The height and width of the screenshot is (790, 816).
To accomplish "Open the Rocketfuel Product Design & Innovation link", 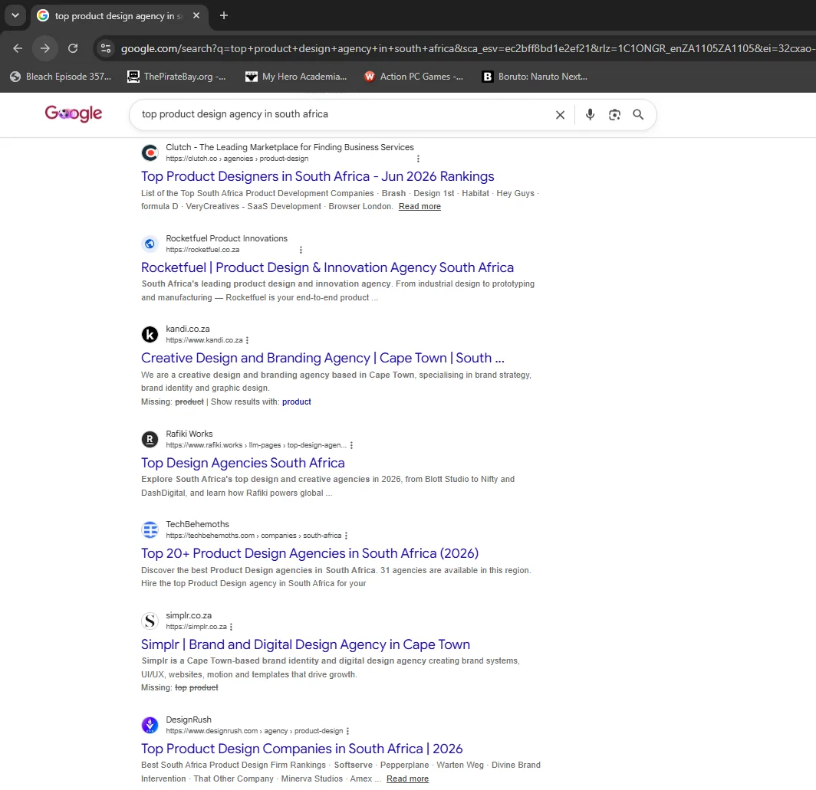I will (x=327, y=267).
